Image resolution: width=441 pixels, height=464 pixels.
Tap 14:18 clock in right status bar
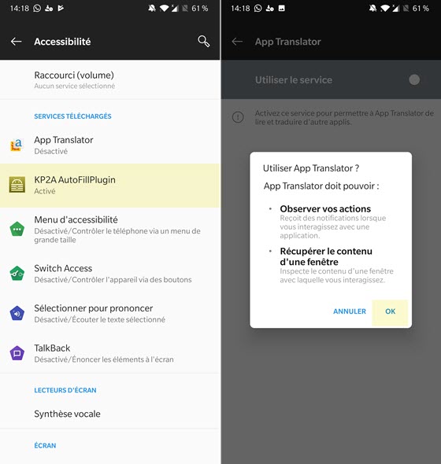(240, 9)
